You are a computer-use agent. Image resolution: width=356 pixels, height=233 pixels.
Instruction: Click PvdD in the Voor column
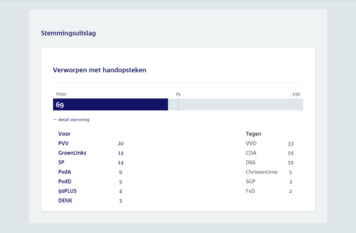[65, 181]
